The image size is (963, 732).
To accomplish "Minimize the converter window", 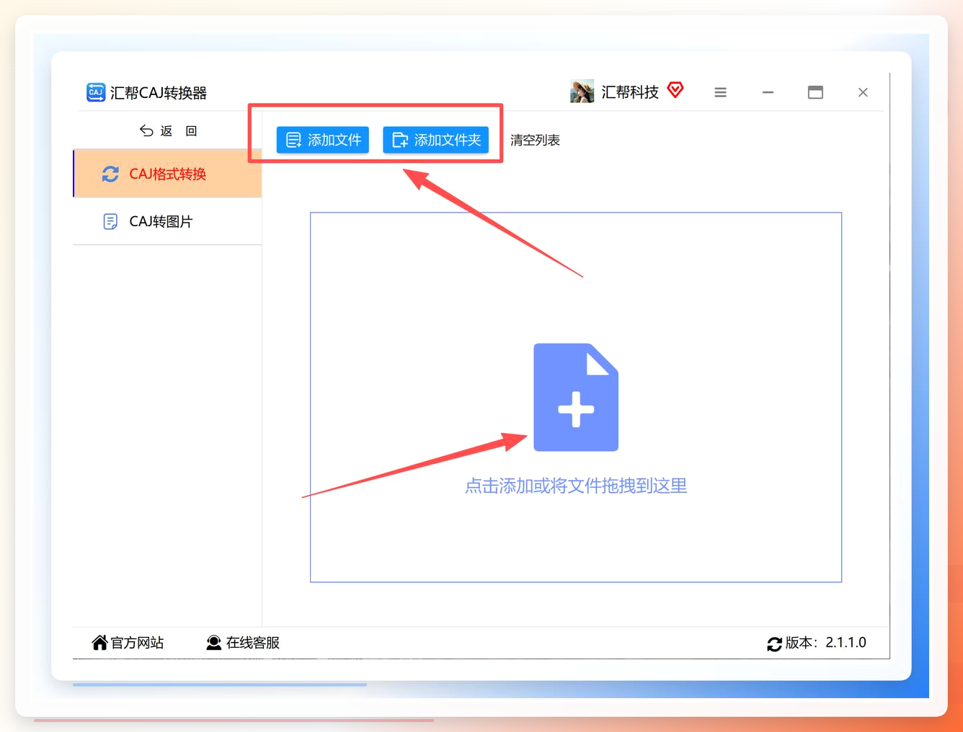I will tap(768, 92).
